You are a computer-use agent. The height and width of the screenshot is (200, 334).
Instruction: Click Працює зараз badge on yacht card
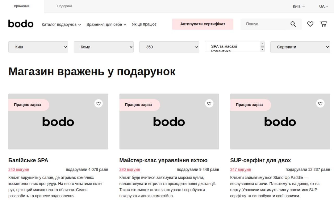(140, 105)
